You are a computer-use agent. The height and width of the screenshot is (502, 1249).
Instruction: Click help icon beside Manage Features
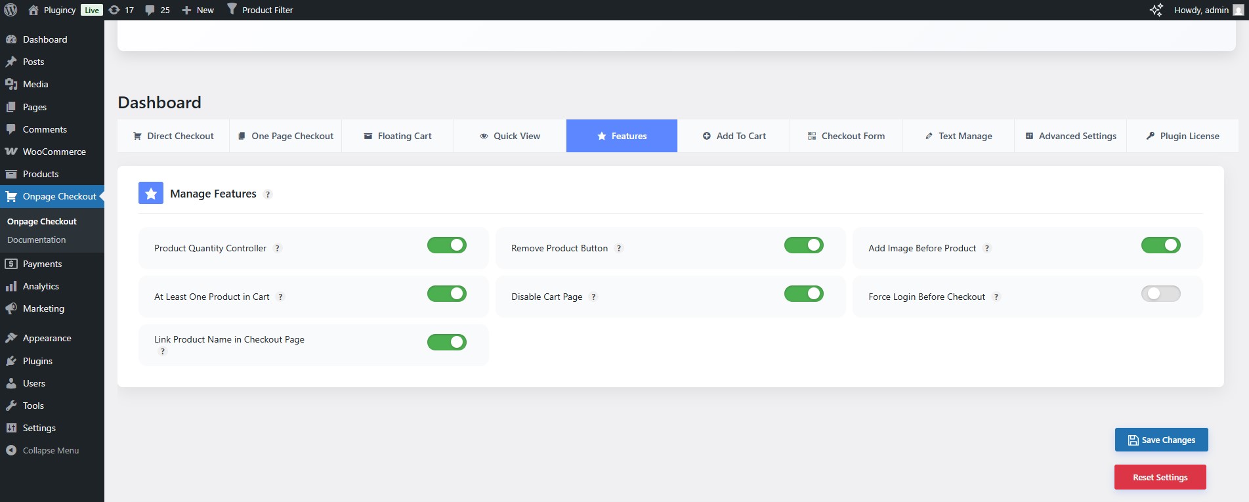click(268, 194)
